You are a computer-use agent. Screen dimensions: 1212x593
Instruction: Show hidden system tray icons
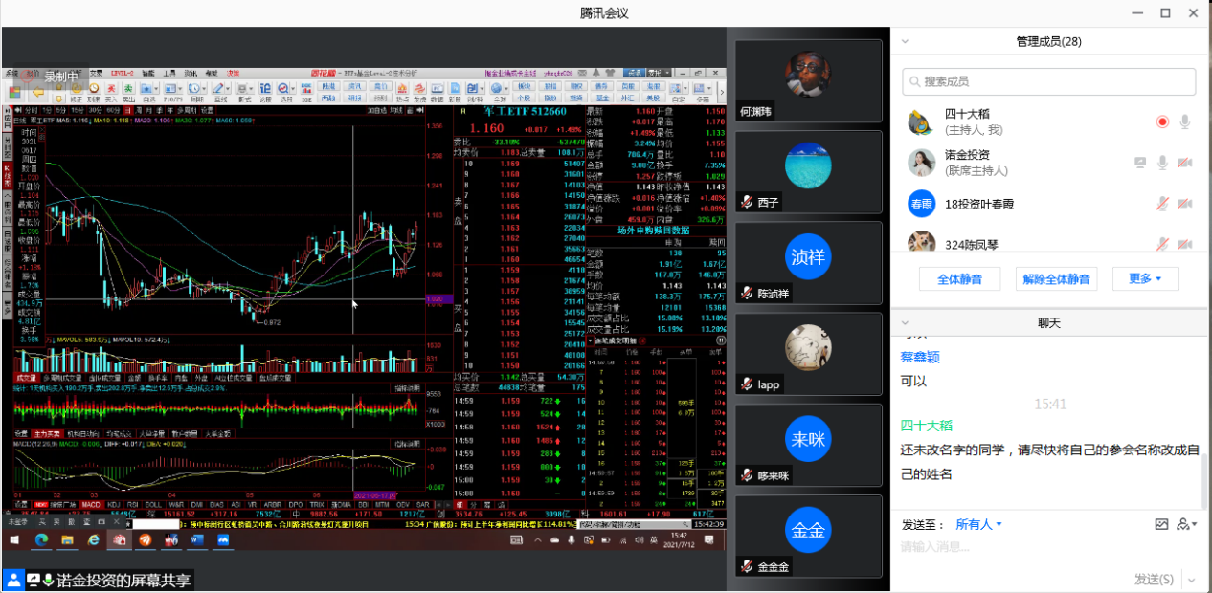537,539
